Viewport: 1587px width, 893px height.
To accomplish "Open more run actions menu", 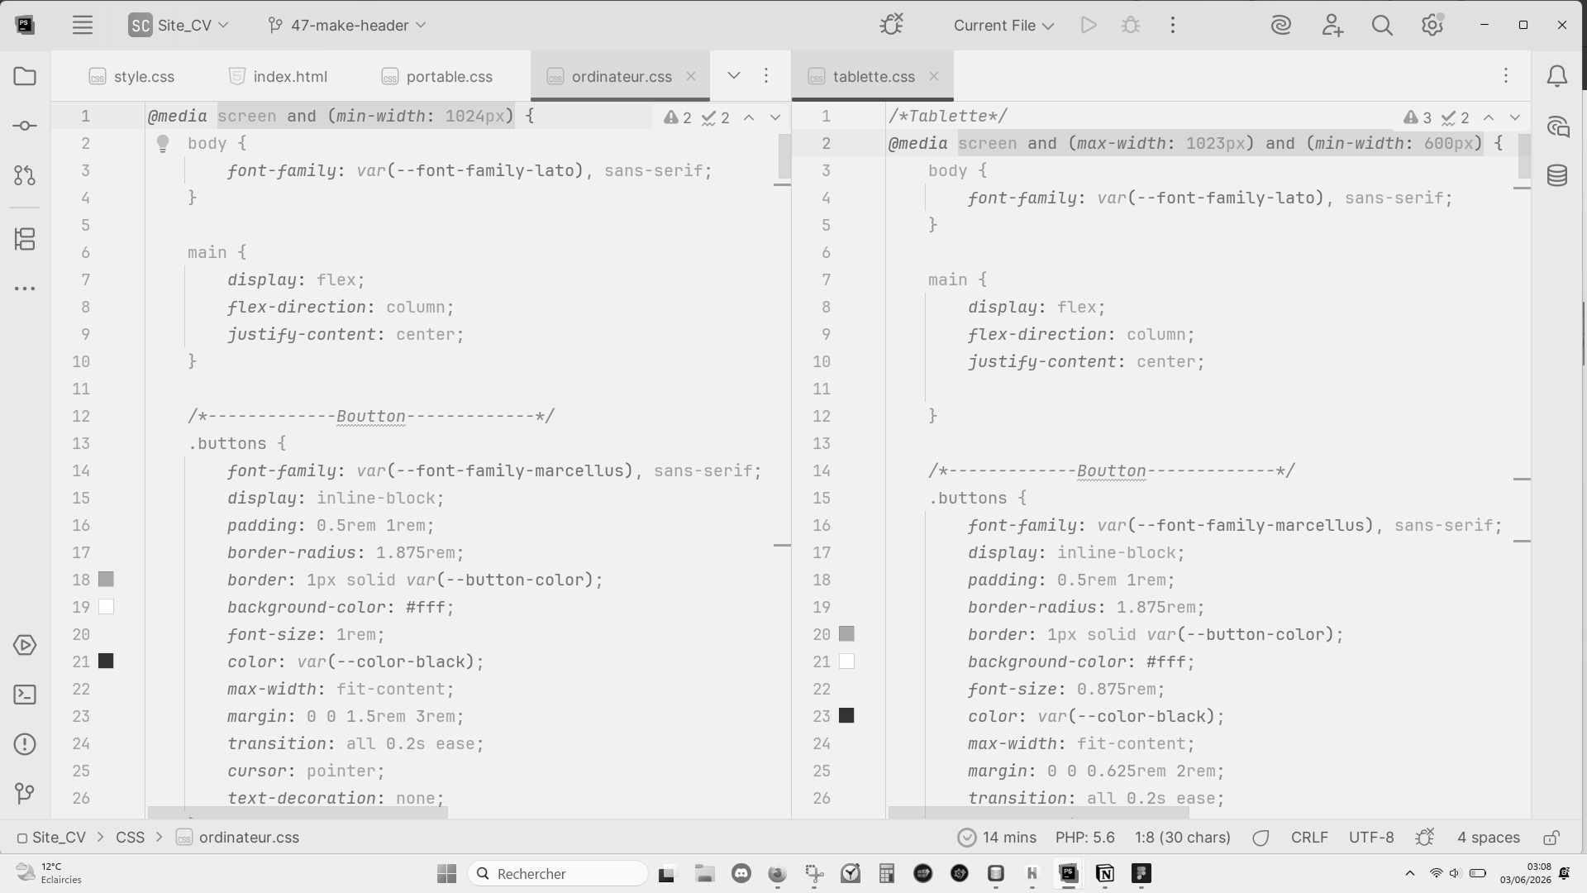I will tap(1172, 25).
